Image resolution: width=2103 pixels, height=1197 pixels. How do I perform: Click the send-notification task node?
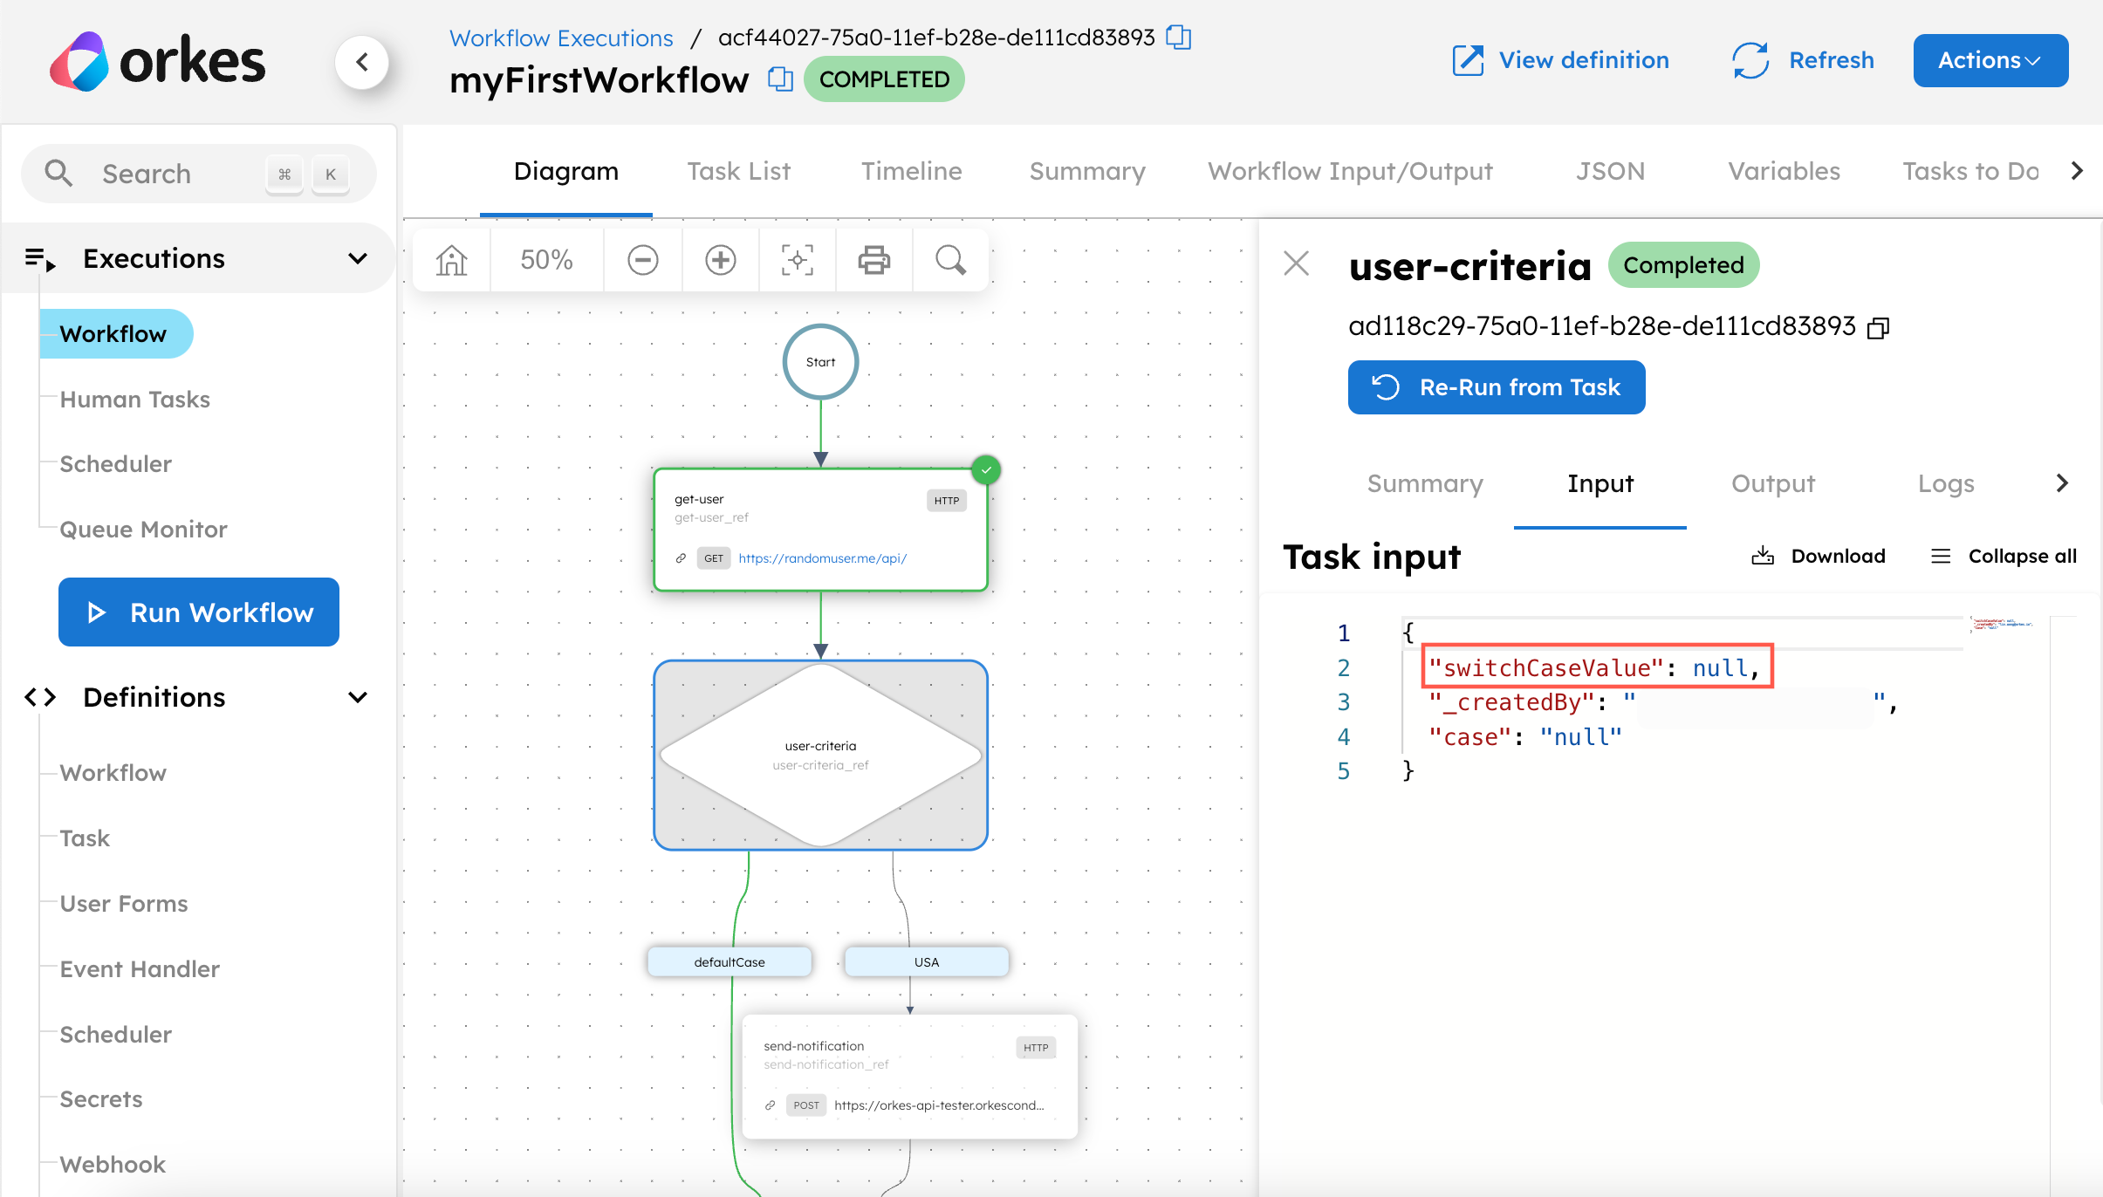point(910,1076)
